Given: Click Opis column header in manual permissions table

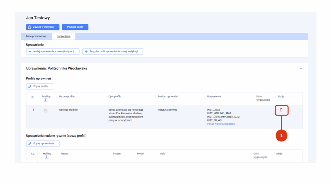Looking at the screenshot, I should tap(162, 153).
